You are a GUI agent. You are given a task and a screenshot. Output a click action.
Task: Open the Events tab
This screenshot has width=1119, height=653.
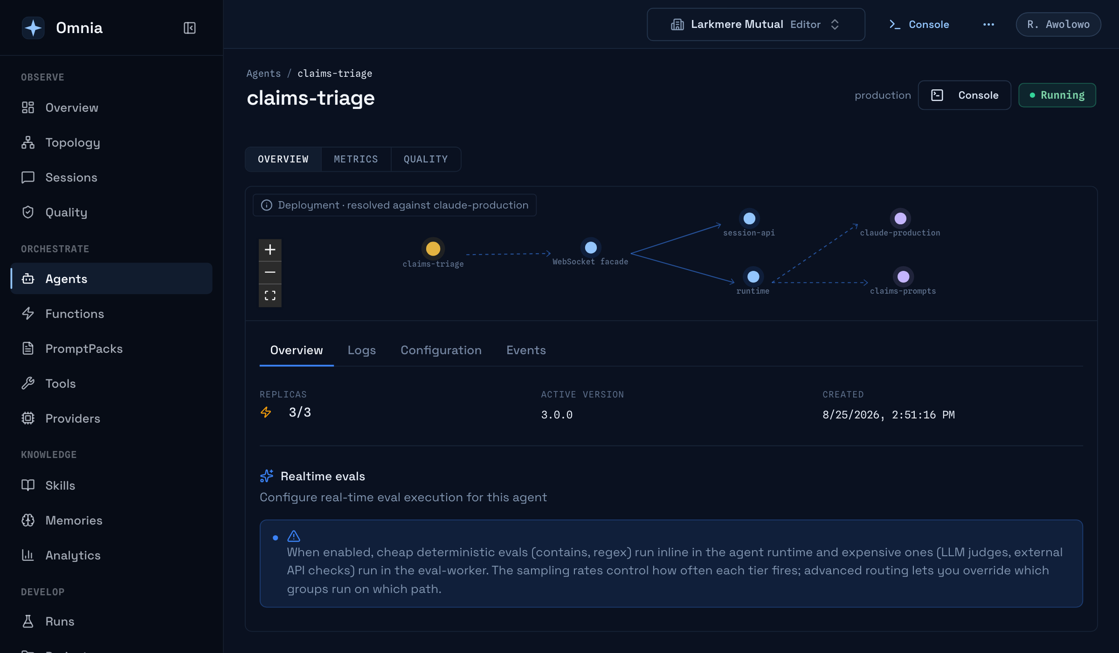(526, 350)
